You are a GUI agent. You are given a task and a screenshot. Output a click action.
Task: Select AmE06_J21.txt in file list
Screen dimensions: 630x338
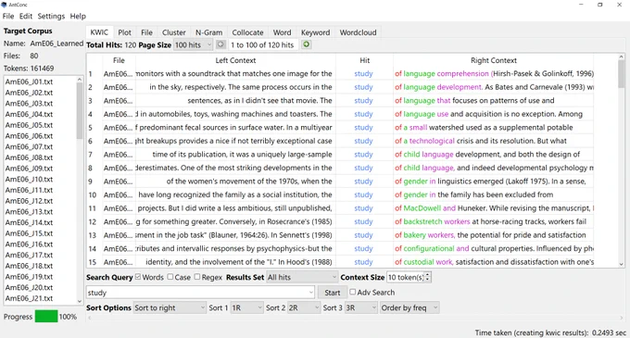click(29, 298)
